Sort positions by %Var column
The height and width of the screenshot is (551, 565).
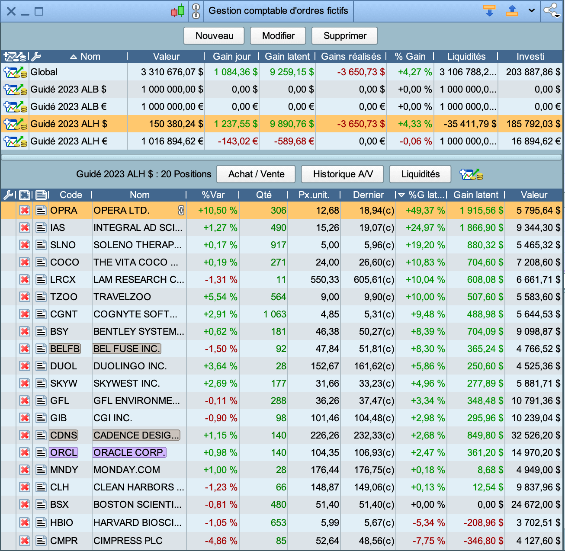[x=213, y=195]
